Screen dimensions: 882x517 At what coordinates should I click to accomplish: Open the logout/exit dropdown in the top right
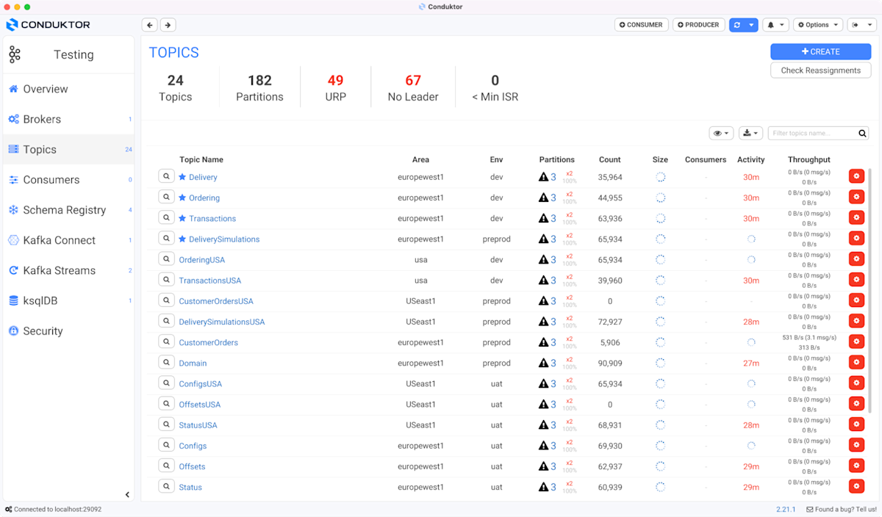(x=861, y=25)
